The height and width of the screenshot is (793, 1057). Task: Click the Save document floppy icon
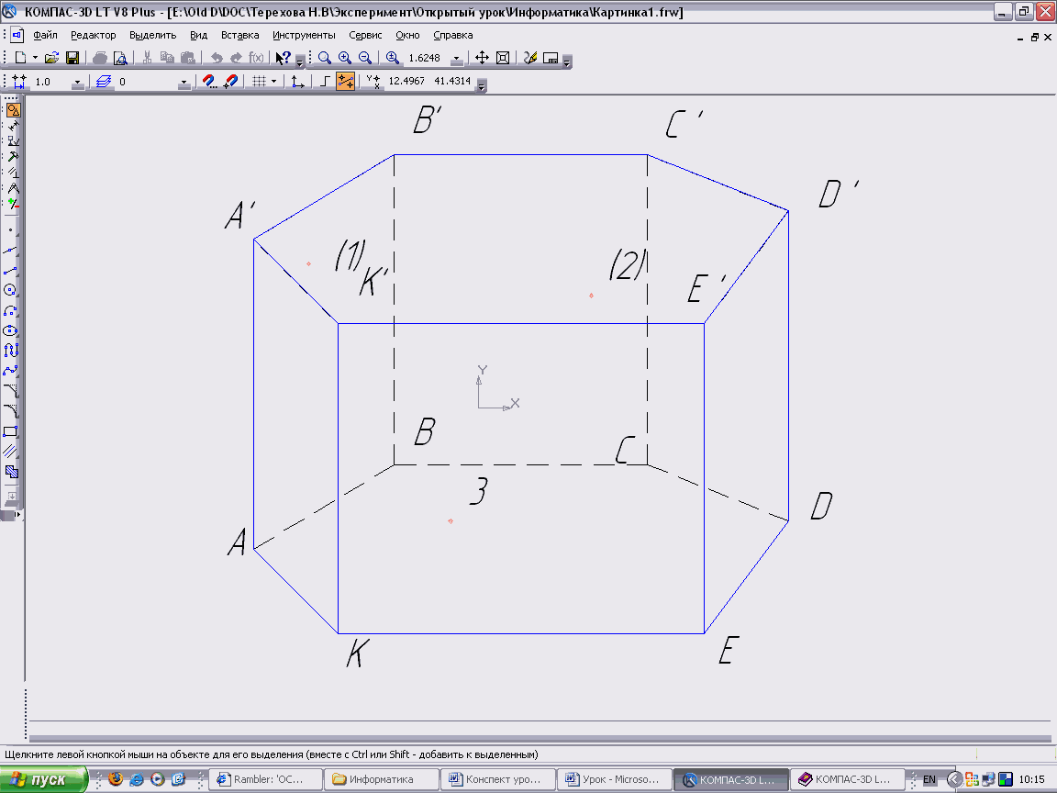[x=72, y=58]
